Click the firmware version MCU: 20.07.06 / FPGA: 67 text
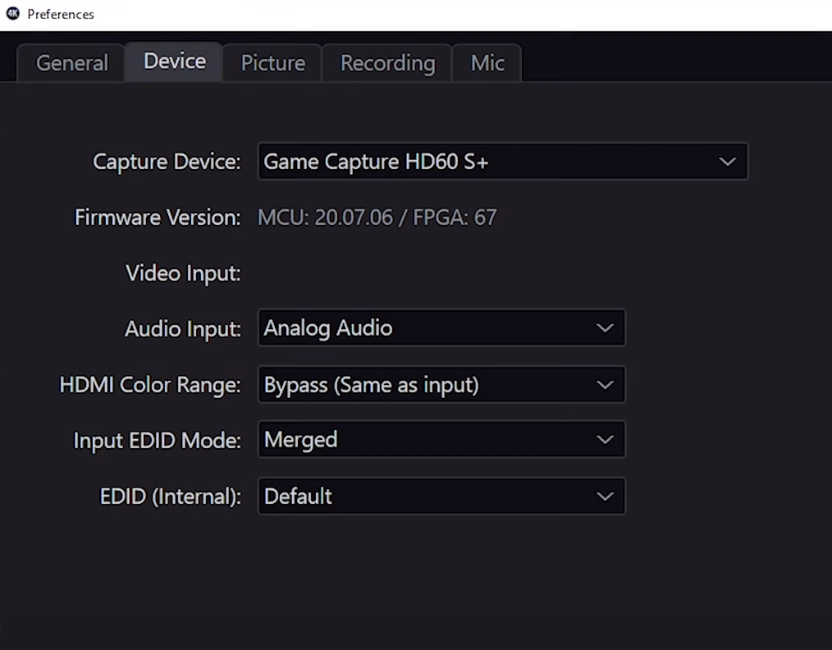The image size is (832, 650). coord(377,217)
